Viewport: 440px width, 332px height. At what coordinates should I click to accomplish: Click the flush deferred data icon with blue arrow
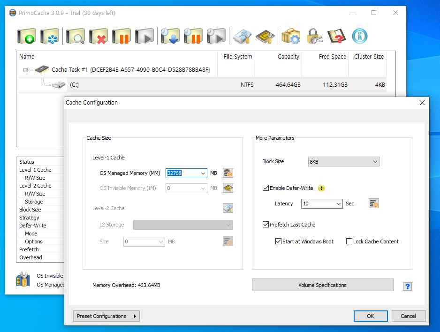(x=170, y=36)
